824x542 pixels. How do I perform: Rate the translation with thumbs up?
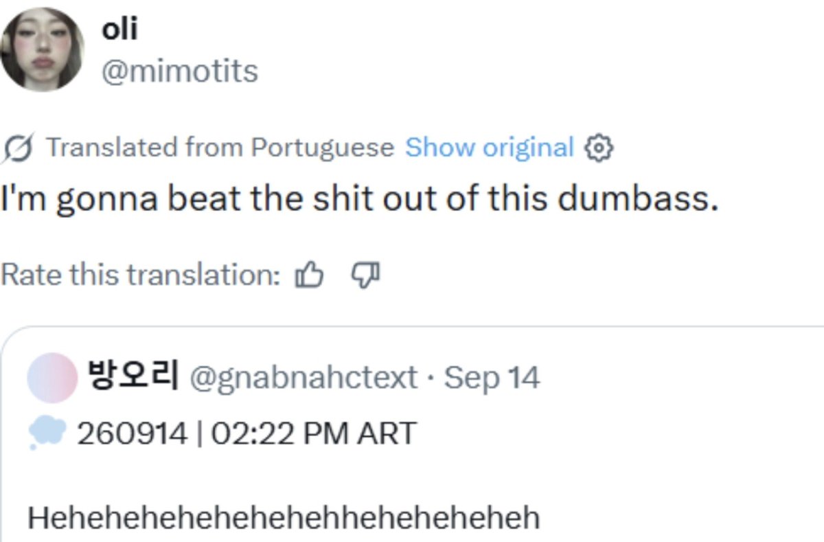click(309, 275)
